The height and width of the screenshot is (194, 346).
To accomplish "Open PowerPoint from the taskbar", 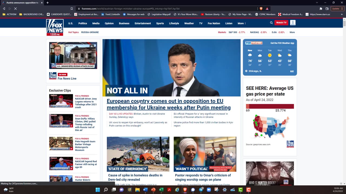I will 153,190.
